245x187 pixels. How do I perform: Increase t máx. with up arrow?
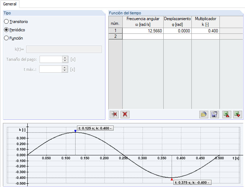[65, 68]
